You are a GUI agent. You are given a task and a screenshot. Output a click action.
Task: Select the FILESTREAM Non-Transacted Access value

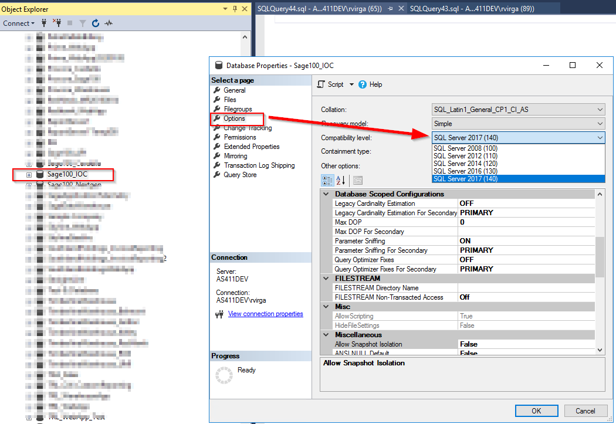[526, 297]
